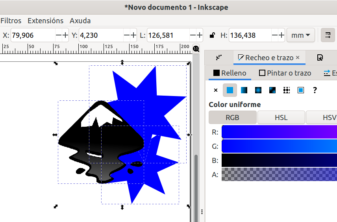
Task: Click the unset paint question mark icon
Action: pos(315,90)
